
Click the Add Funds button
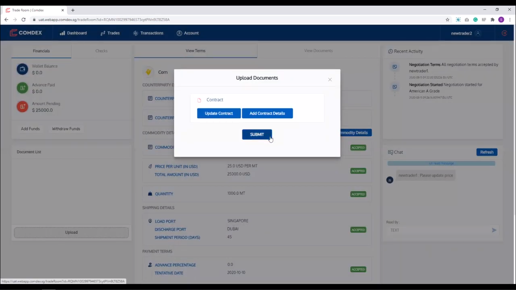click(x=30, y=129)
